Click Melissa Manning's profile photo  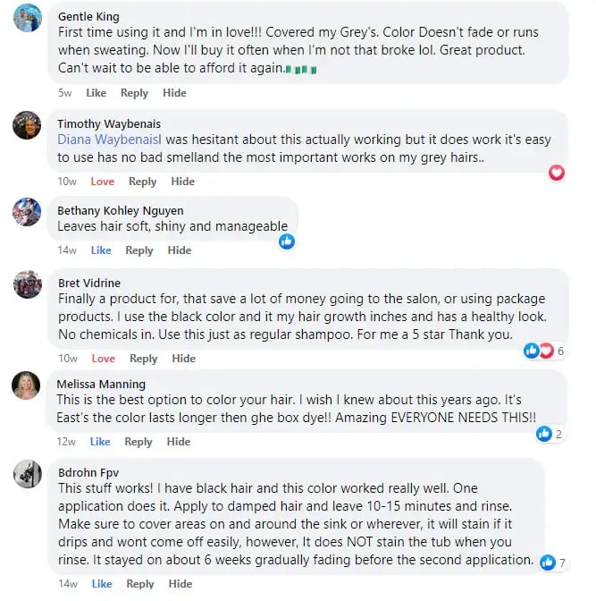click(x=28, y=385)
